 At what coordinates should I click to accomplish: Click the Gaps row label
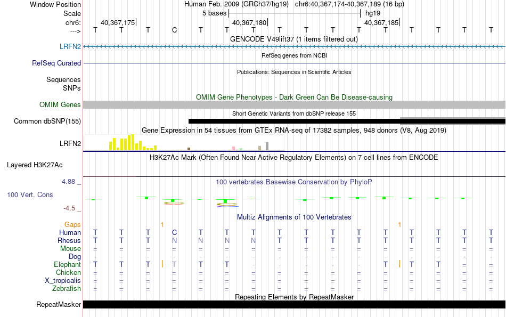pyautogui.click(x=72, y=224)
